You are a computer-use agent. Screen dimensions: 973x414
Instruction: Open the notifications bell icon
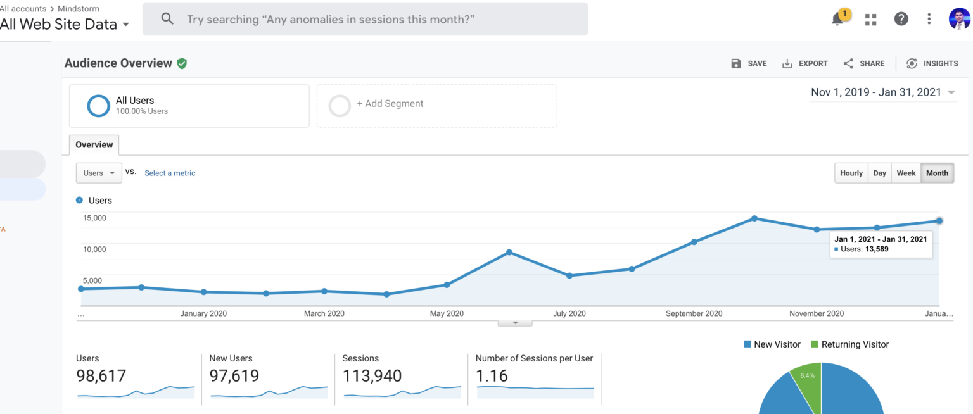point(837,20)
